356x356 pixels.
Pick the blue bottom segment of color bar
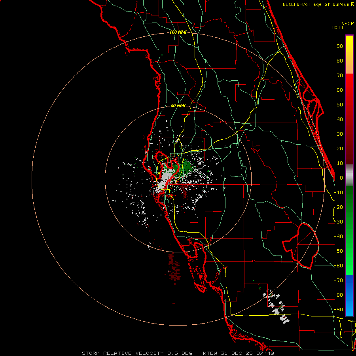click(349, 295)
